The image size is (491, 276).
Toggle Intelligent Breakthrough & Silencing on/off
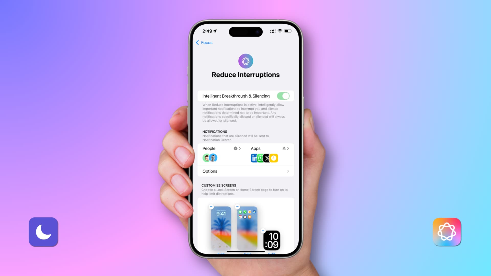283,96
